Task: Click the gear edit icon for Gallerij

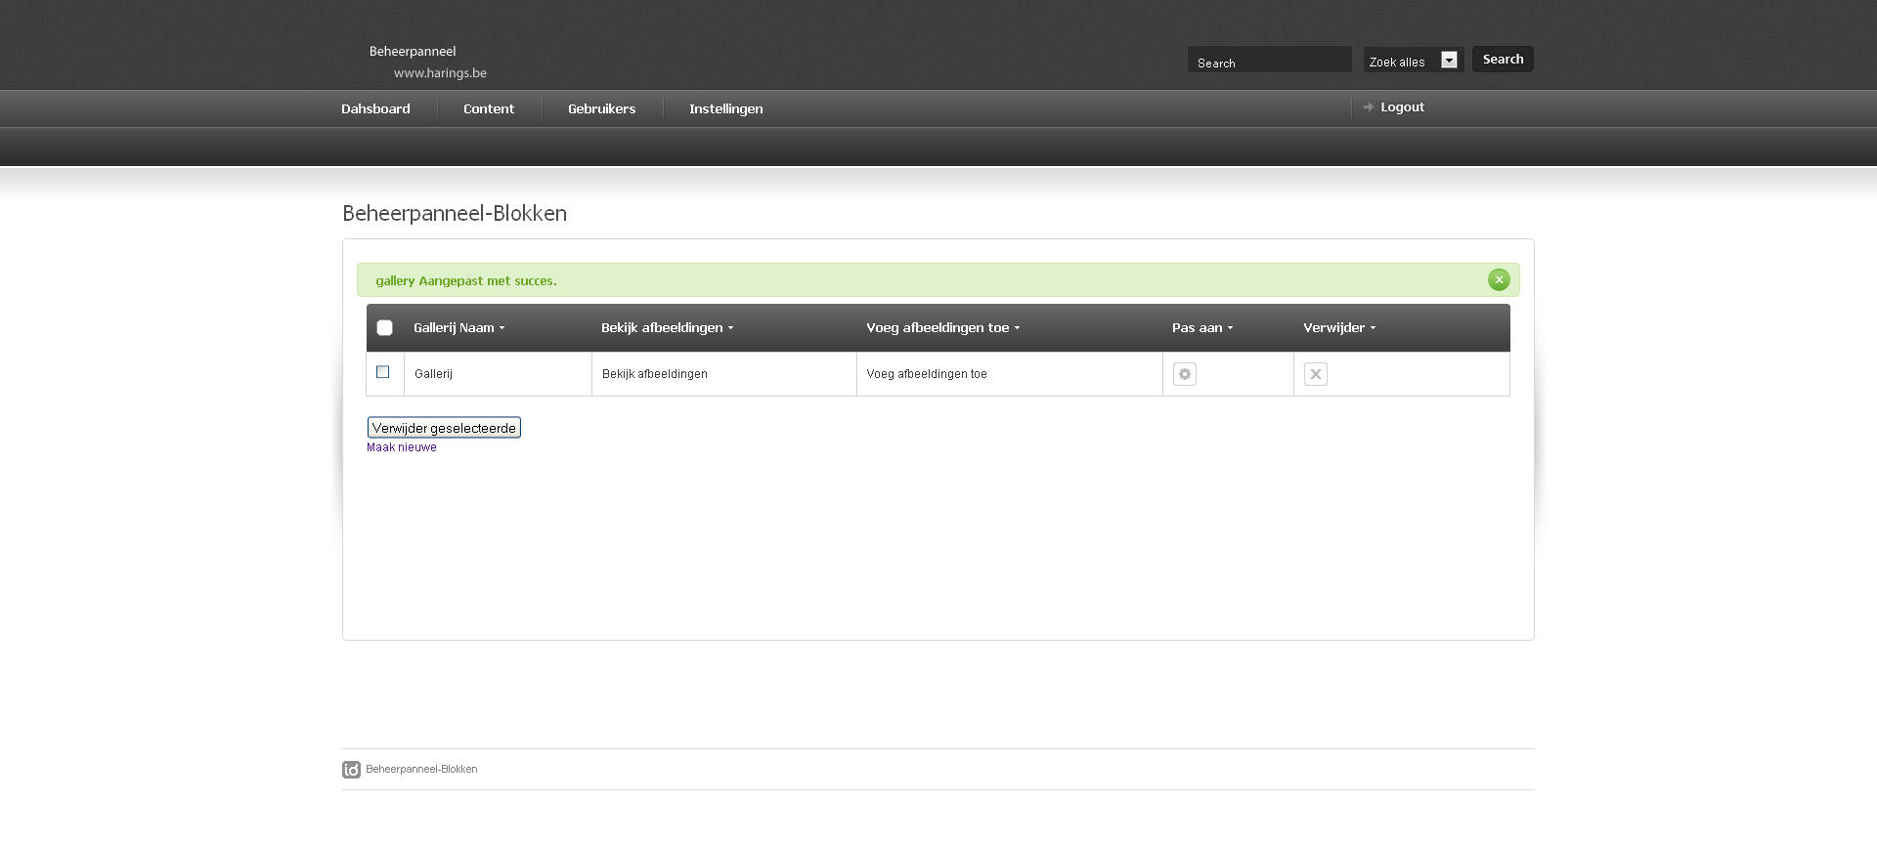Action: click(x=1184, y=374)
